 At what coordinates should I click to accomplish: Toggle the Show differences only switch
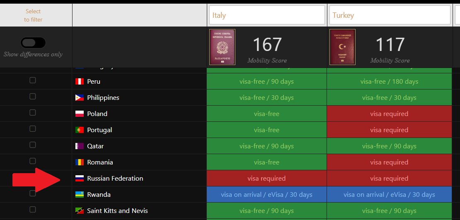[x=33, y=43]
